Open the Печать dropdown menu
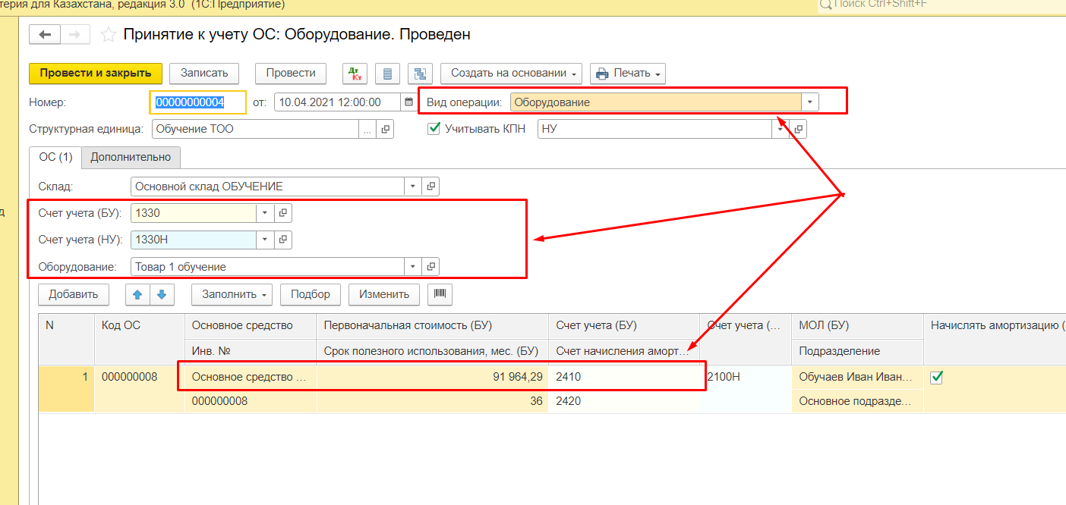This screenshot has width=1066, height=505. (x=627, y=74)
